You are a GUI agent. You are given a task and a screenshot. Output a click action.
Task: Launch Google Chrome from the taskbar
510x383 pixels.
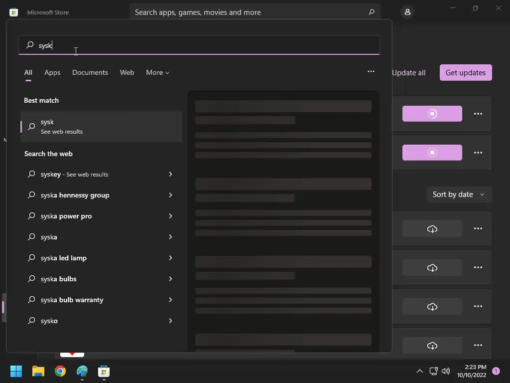[x=60, y=371]
